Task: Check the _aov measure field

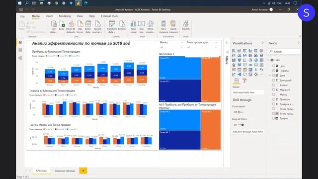Action: (274, 66)
